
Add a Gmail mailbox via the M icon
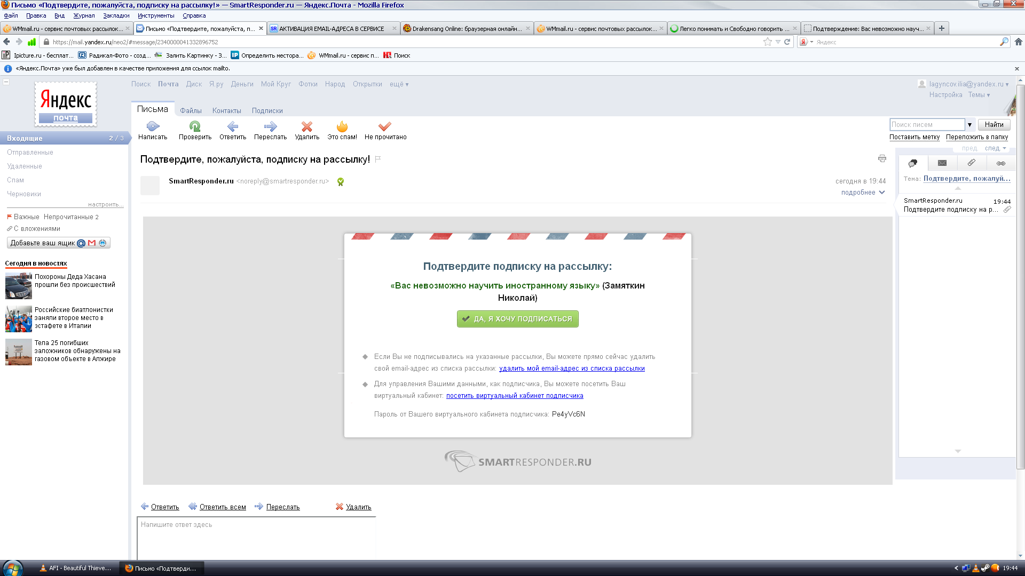pyautogui.click(x=92, y=243)
